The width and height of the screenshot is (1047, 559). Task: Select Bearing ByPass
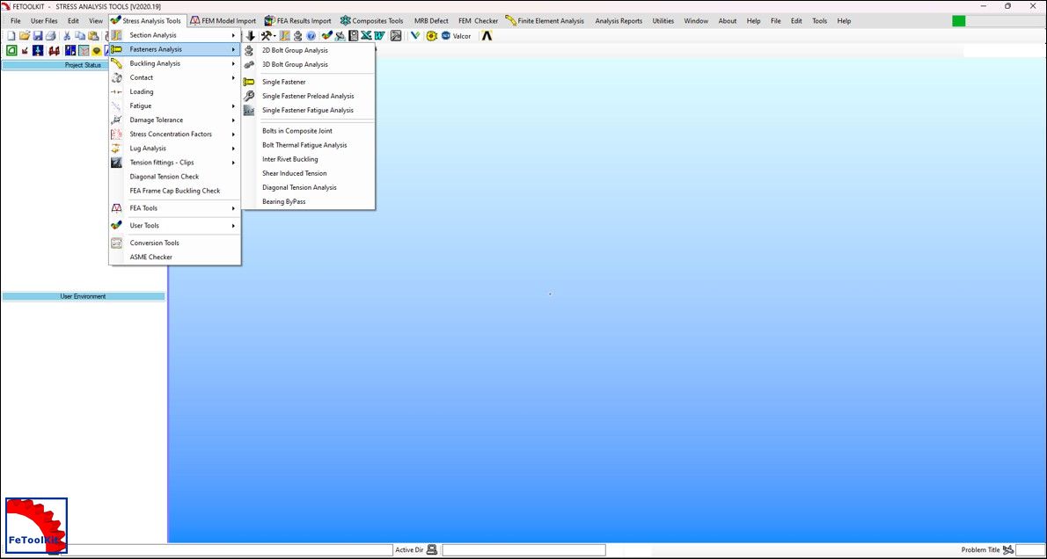[309, 201]
